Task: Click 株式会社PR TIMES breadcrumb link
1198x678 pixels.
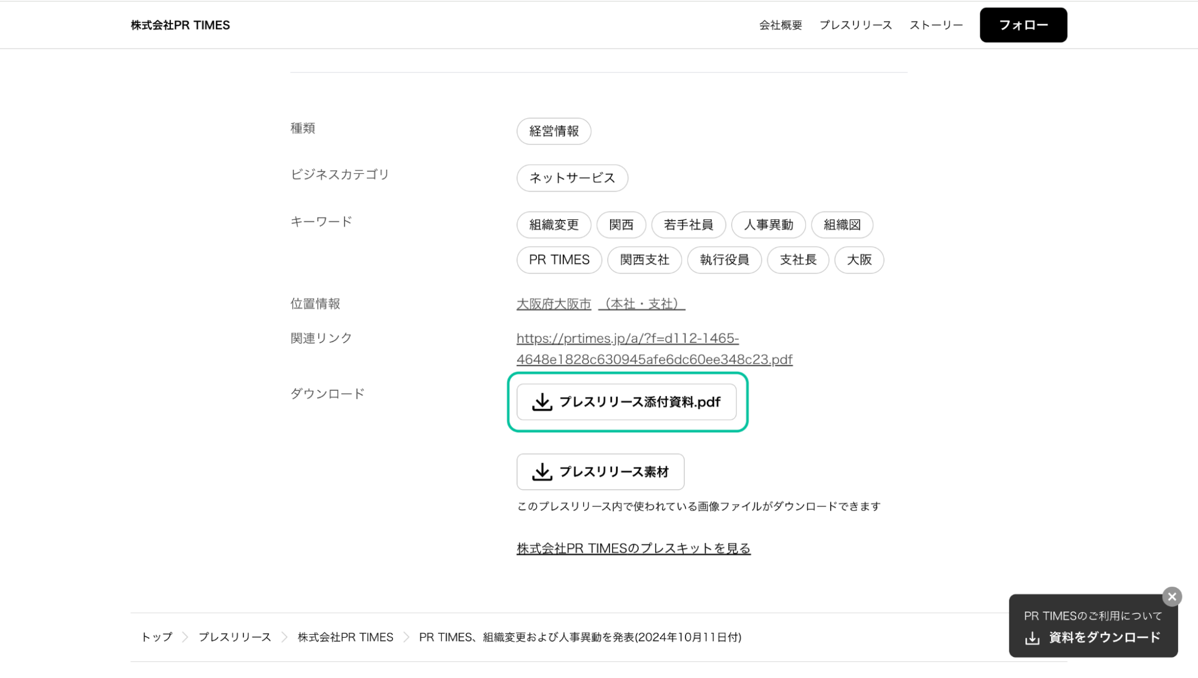Action: [x=345, y=637]
